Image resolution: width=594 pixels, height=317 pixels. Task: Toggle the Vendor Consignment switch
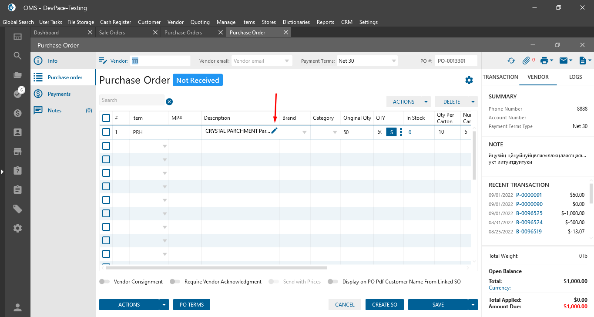[104, 282]
